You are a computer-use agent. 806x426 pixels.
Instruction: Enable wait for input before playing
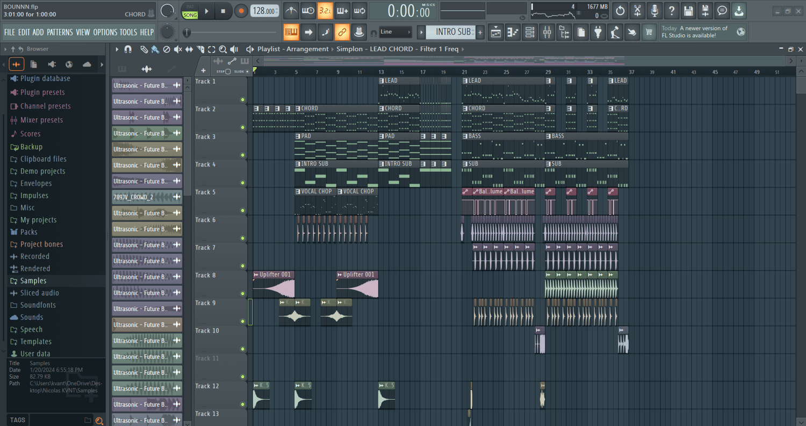[x=308, y=11]
